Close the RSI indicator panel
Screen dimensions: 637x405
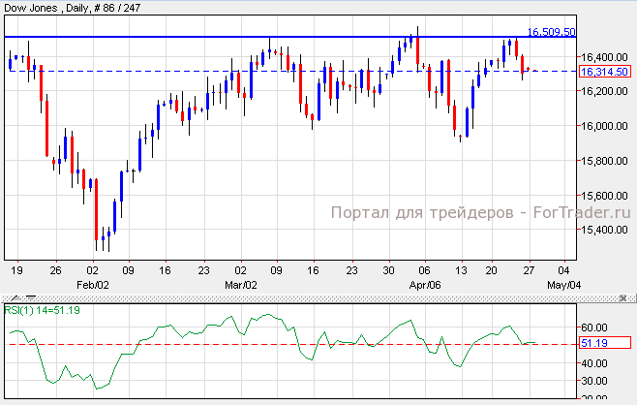point(622,298)
